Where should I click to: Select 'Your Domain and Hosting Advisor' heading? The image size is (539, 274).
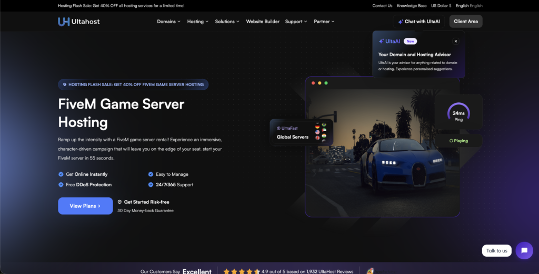click(415, 54)
